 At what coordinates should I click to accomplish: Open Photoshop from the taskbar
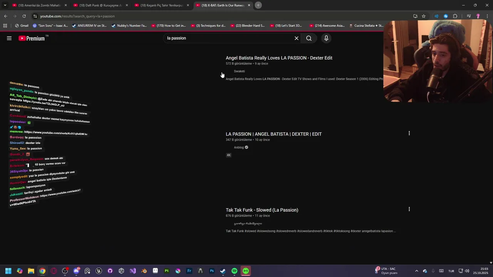212,271
